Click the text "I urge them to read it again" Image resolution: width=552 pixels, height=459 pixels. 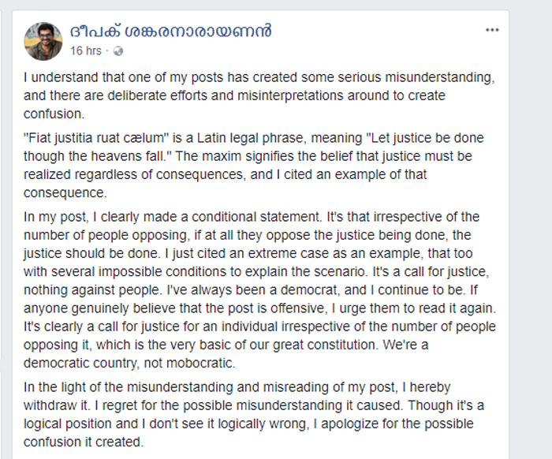(x=414, y=308)
